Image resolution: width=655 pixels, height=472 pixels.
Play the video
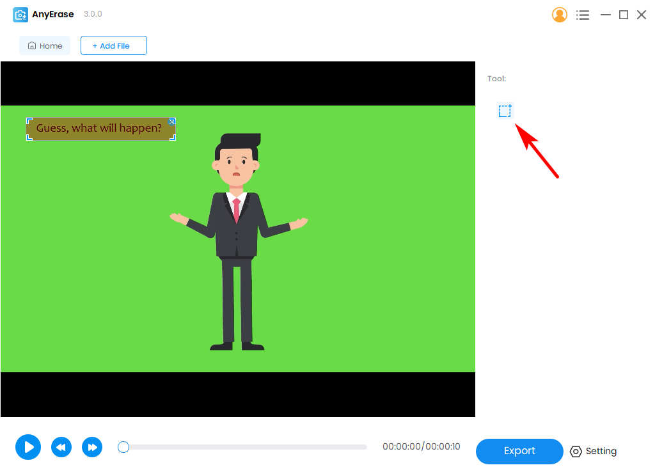(x=28, y=447)
